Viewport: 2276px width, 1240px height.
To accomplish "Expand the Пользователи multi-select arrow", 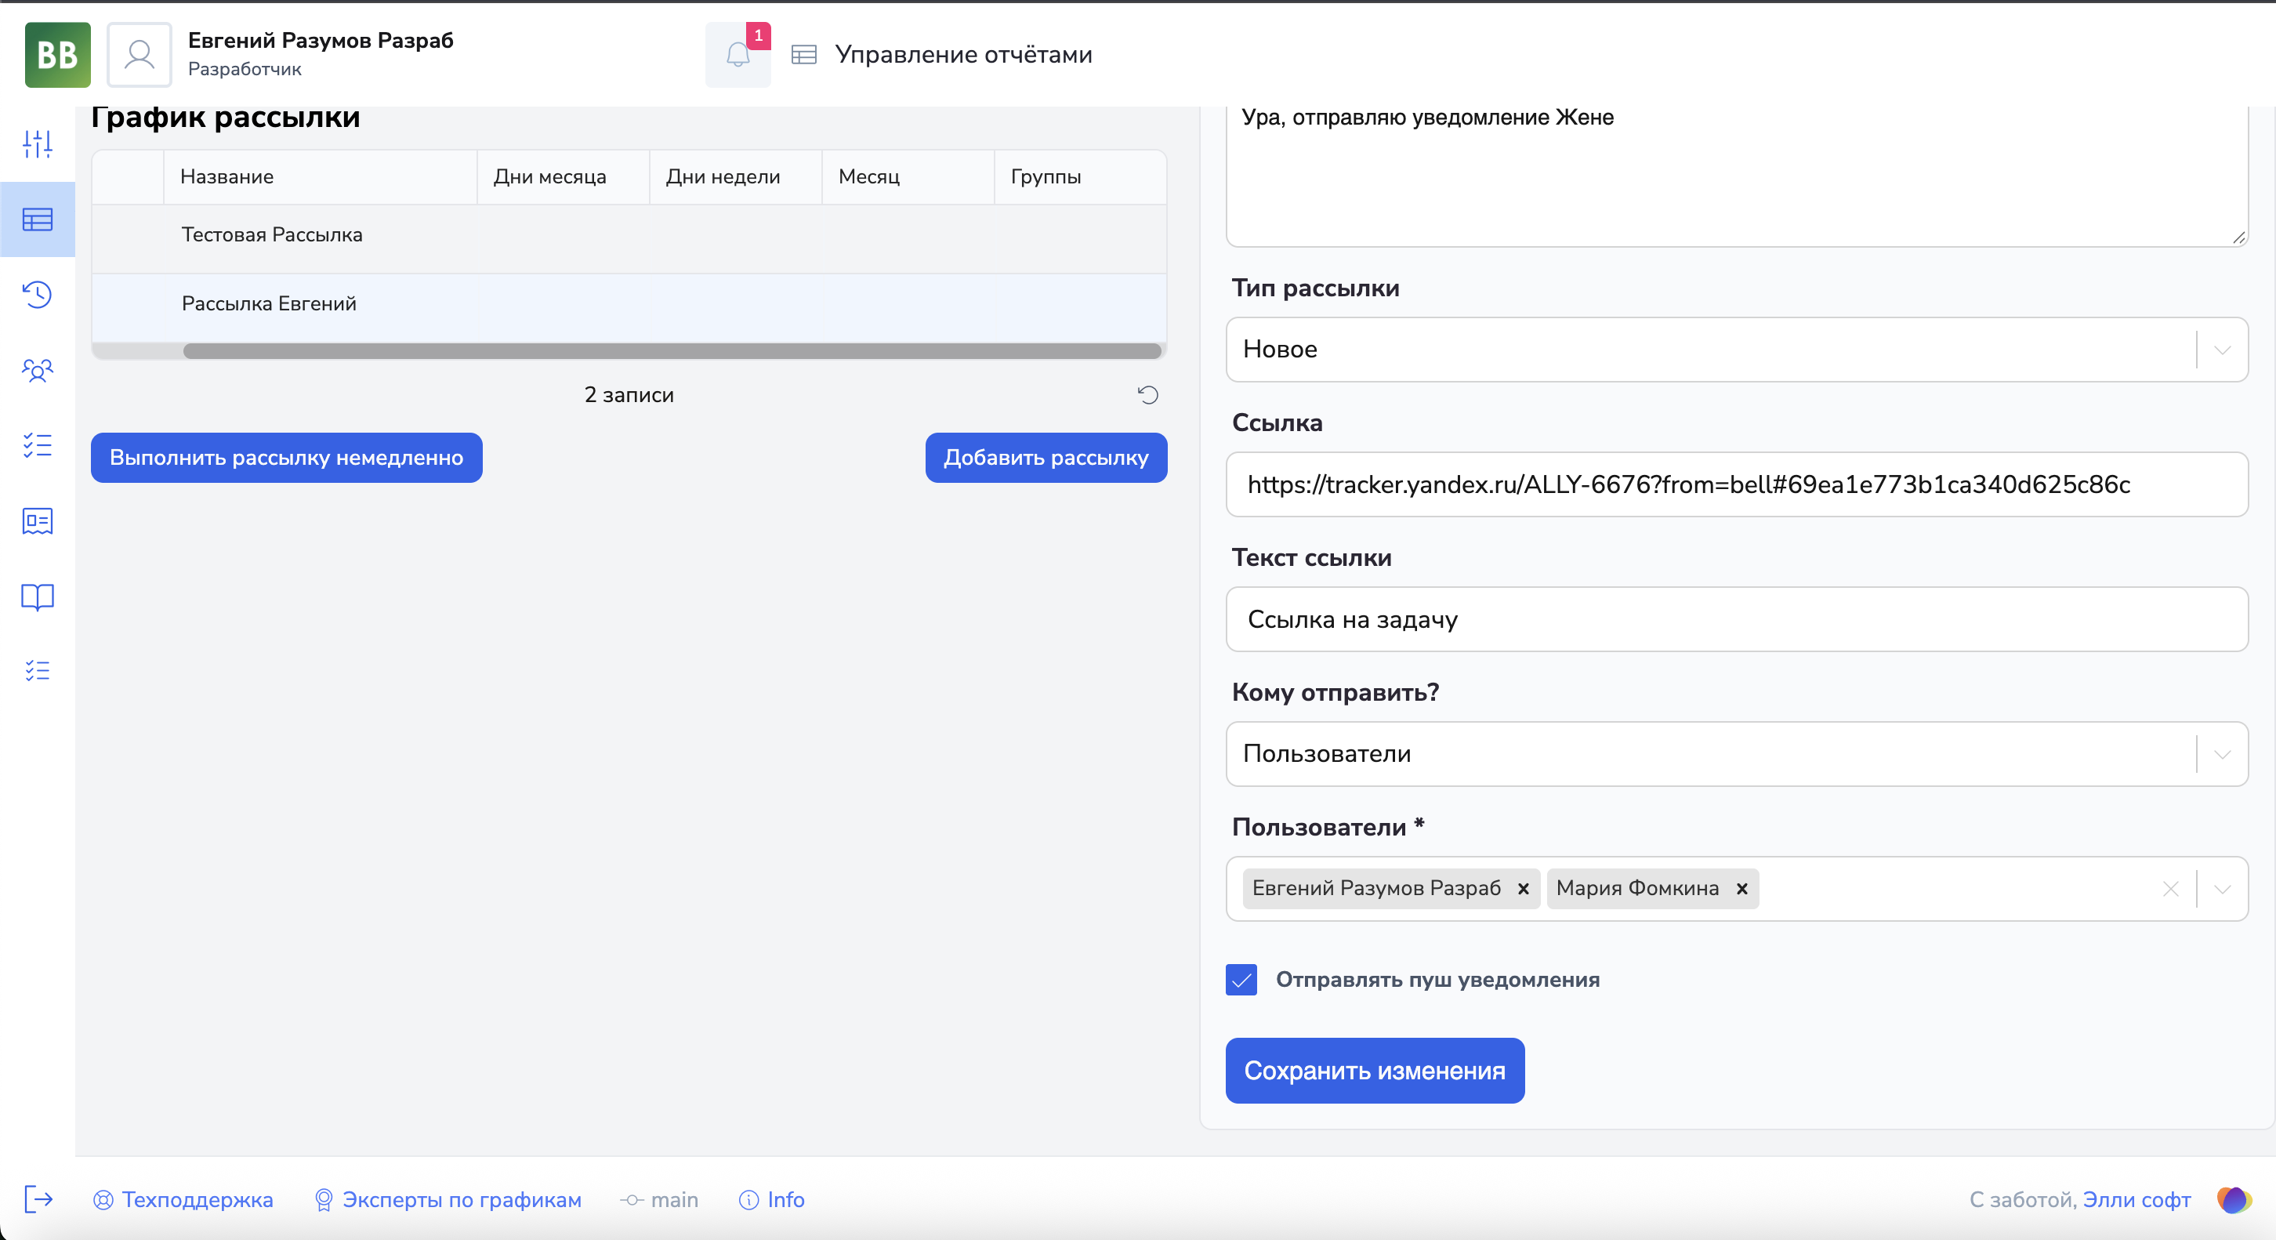I will click(2222, 889).
